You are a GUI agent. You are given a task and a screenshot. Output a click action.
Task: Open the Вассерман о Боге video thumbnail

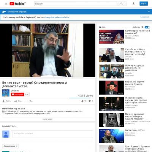pos(111,136)
